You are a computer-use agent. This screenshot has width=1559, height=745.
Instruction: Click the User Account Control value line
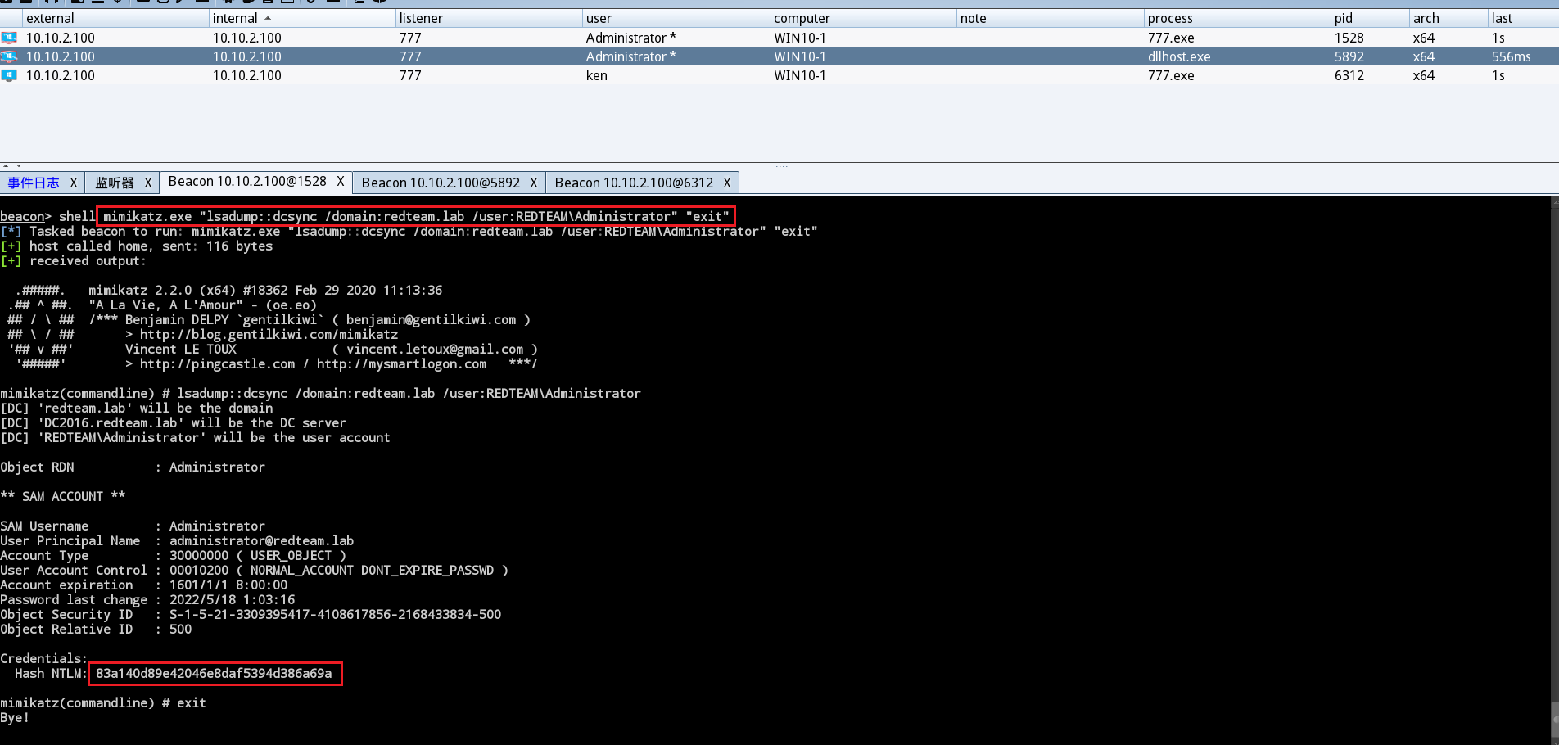point(254,570)
